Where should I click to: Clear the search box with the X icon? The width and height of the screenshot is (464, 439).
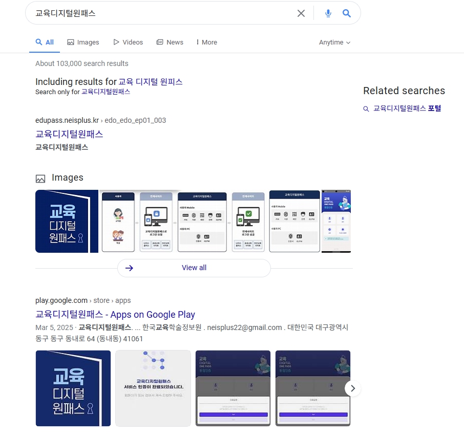point(301,13)
